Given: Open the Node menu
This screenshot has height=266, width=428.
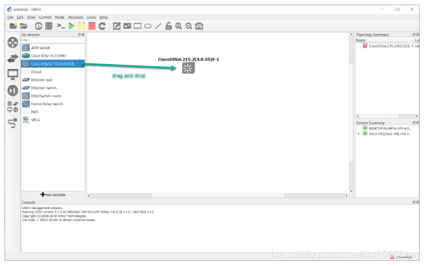Looking at the screenshot, I should (x=60, y=17).
